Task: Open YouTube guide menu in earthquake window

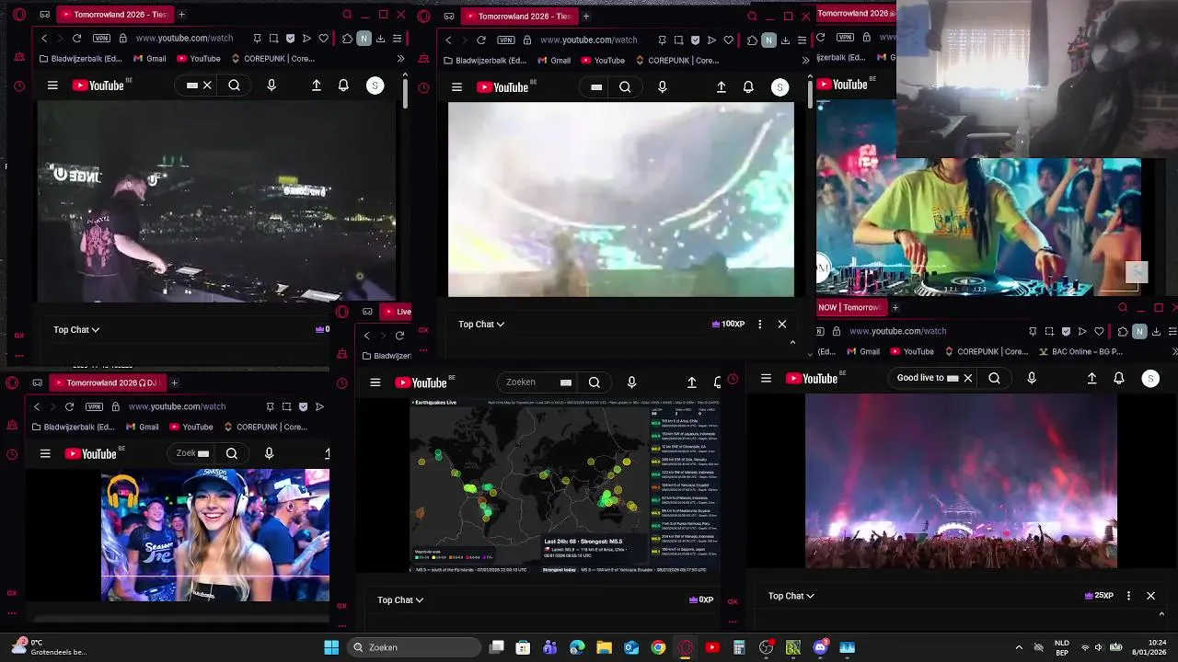Action: tap(375, 382)
